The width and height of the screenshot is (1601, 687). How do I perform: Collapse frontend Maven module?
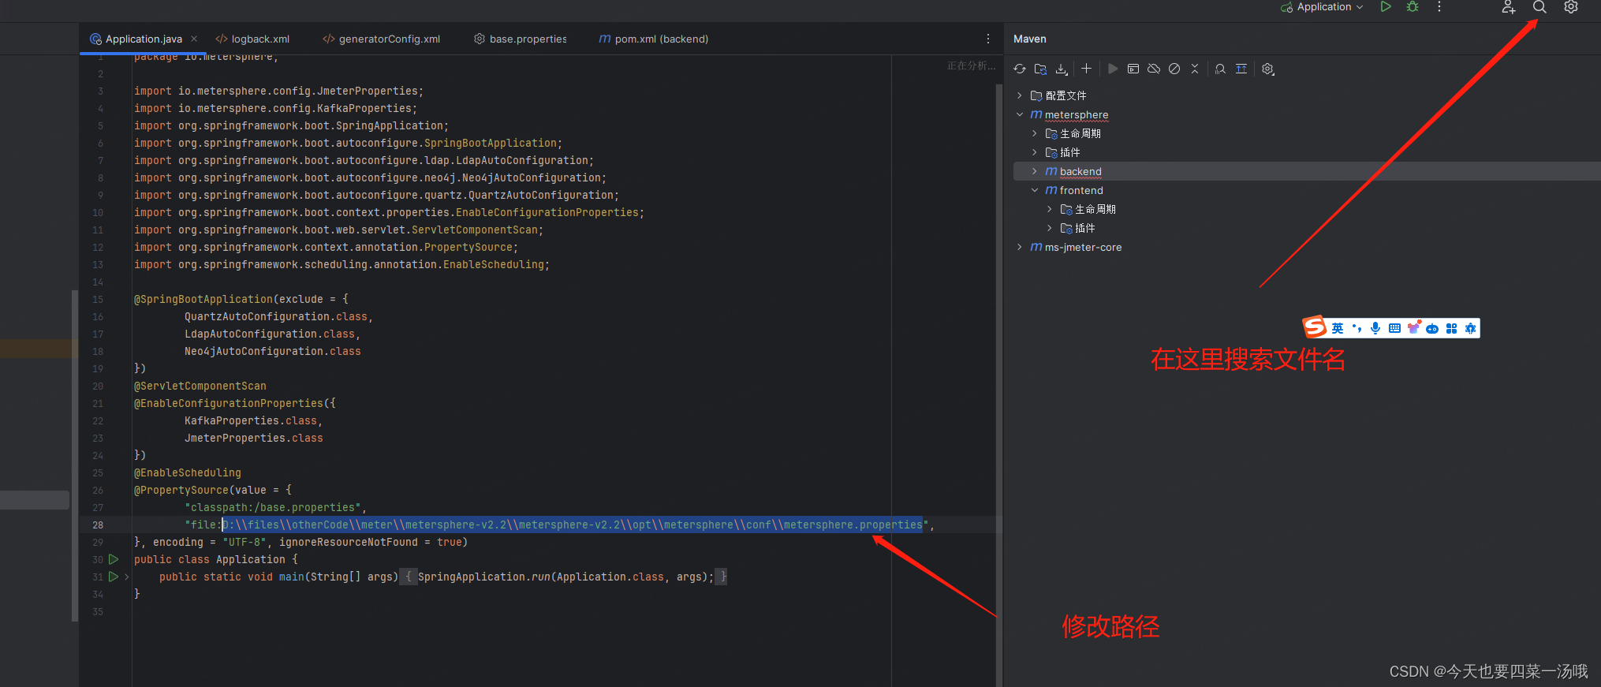(x=1035, y=190)
